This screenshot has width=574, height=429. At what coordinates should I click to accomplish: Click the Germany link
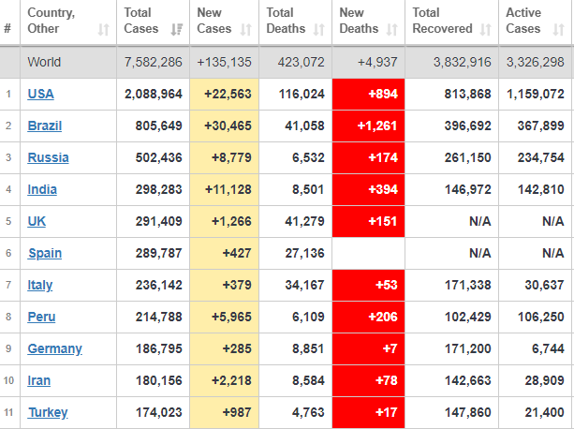[54, 349]
